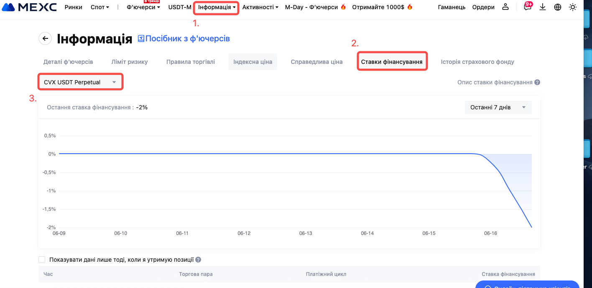Toggle the light/dark theme sun icon
This screenshot has width=592, height=288.
pos(573,7)
